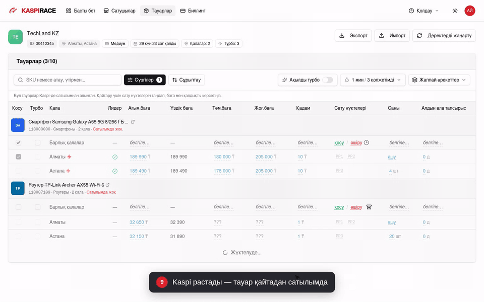Click the Медиум plan badge

pyautogui.click(x=115, y=43)
